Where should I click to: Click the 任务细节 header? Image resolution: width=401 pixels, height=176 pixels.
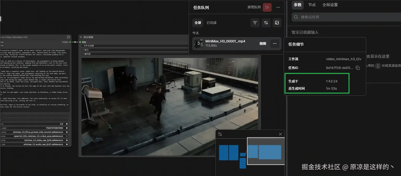(296, 44)
